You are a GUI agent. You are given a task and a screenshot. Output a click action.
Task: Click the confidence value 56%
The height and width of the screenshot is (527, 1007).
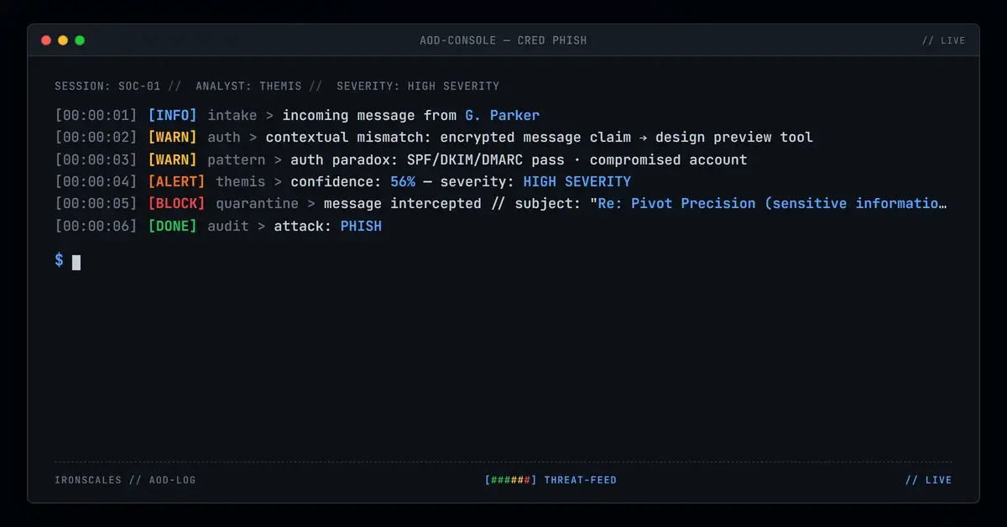pos(403,181)
